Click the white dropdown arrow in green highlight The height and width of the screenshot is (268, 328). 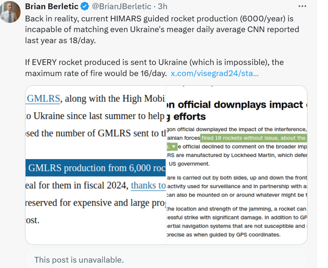tap(174, 146)
